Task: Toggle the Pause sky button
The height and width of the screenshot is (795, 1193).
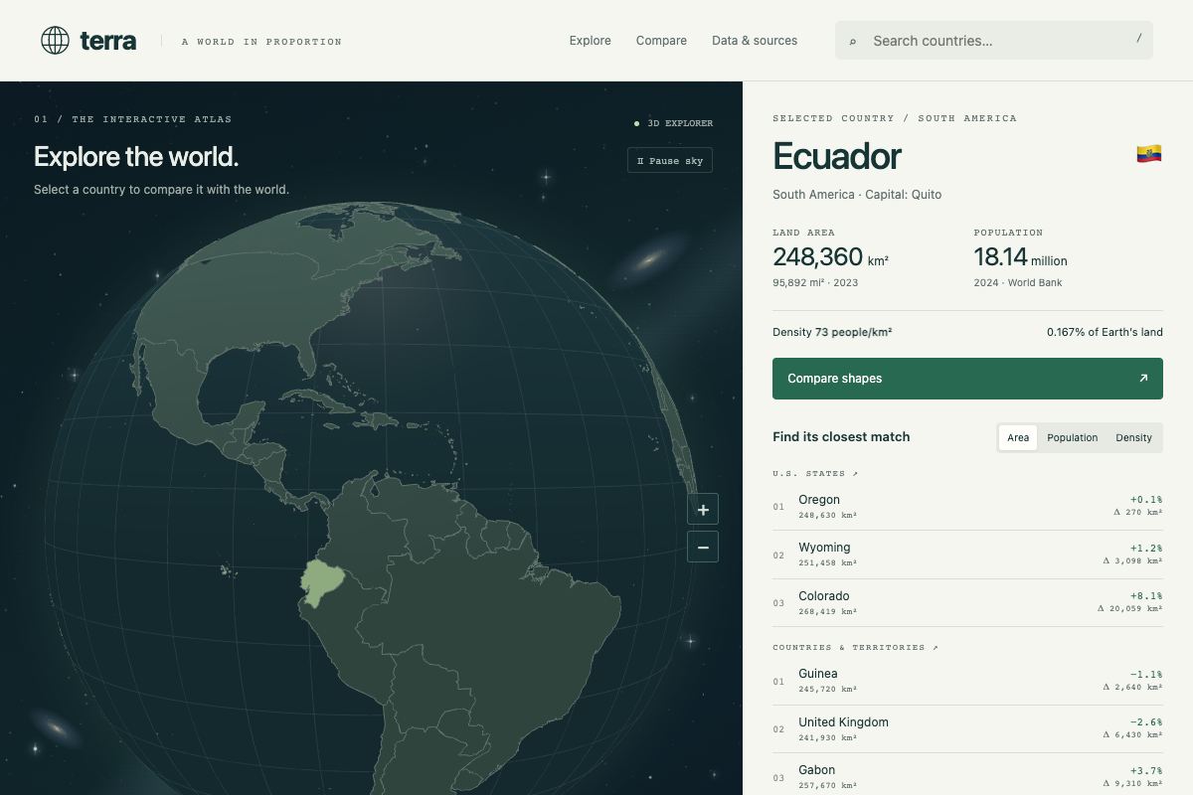Action: click(670, 160)
